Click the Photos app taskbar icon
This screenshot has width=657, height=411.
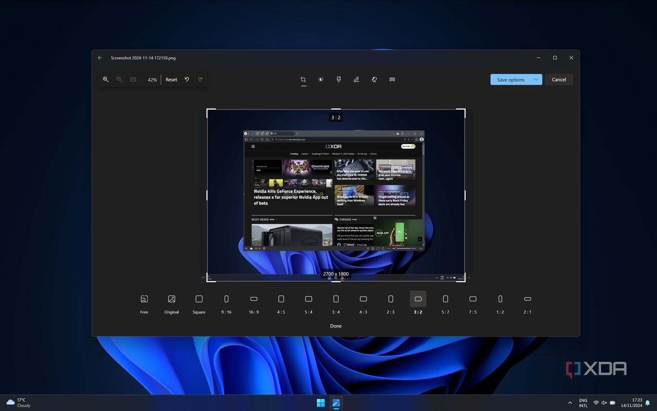336,403
